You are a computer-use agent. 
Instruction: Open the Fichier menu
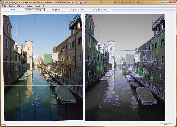tap(4, 6)
